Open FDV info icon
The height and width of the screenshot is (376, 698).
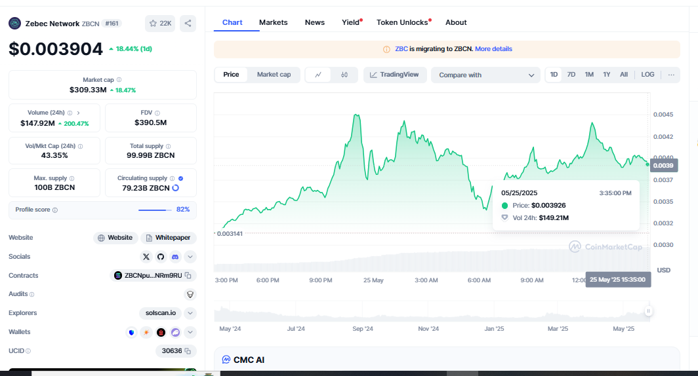pos(157,113)
